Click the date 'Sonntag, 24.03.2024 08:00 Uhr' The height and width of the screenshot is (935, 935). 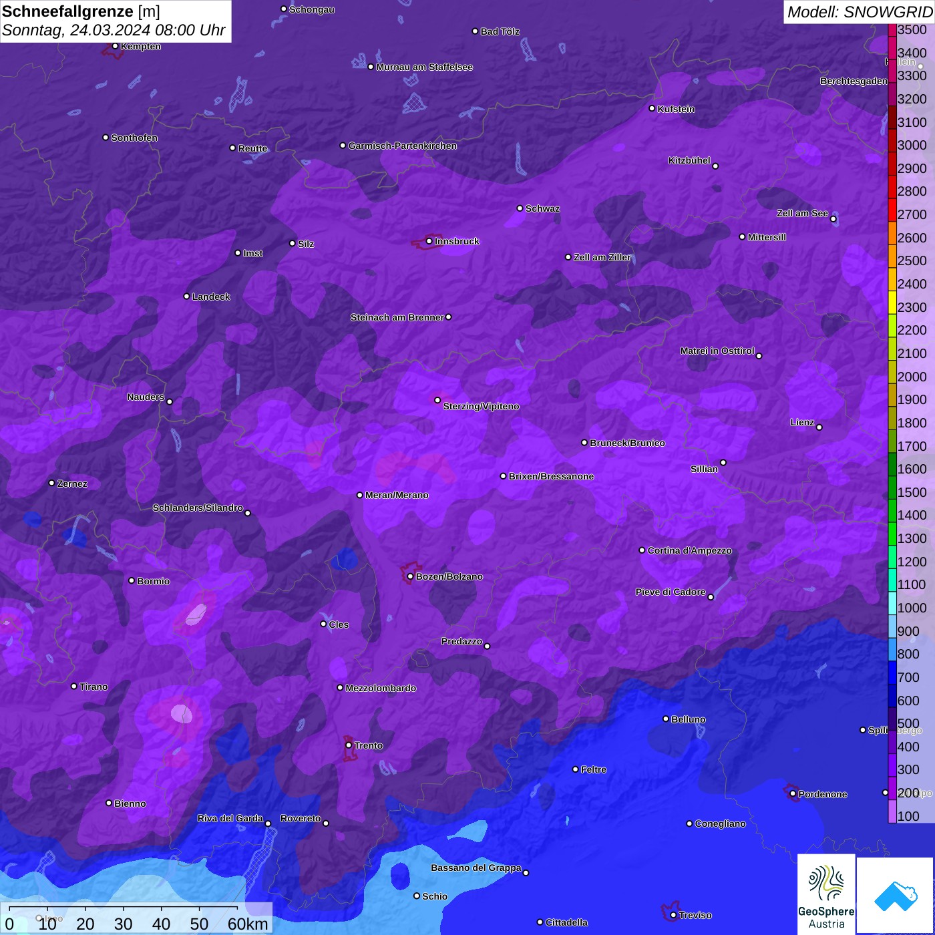click(x=114, y=30)
